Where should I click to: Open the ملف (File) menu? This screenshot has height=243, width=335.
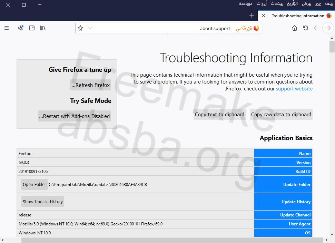tap(329, 3)
